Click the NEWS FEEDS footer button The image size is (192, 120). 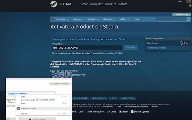[127, 98]
